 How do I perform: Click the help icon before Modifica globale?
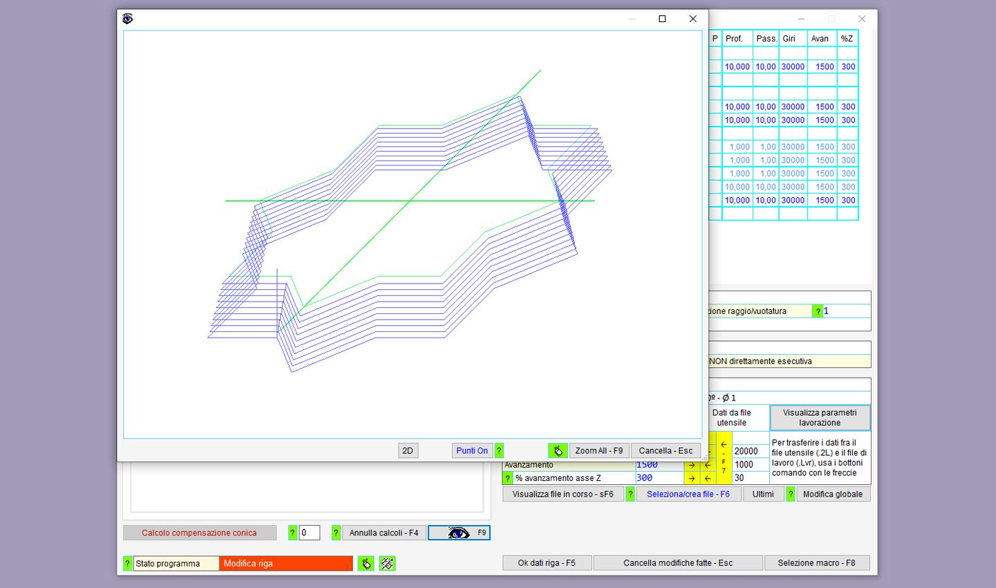click(791, 494)
